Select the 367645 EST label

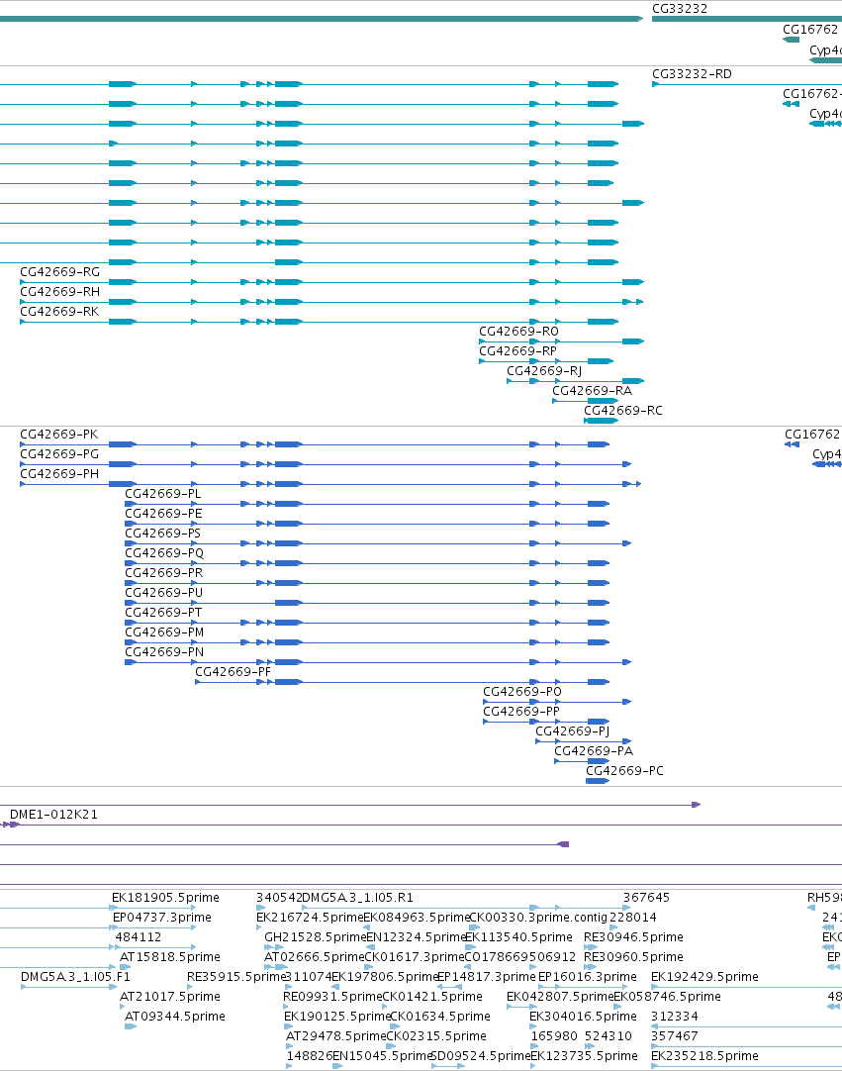(646, 898)
